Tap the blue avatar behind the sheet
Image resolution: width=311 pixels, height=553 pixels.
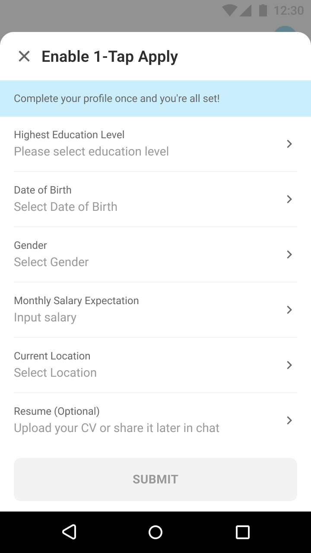[x=286, y=30]
